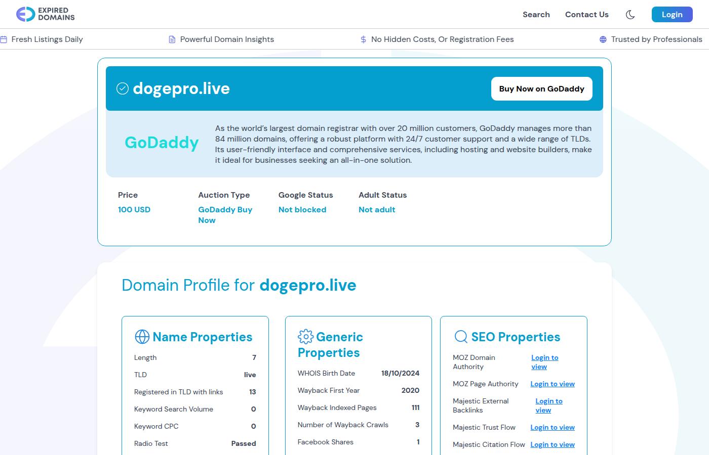Click the Wayback First Year value 2020
The height and width of the screenshot is (455, 709).
[x=410, y=391]
